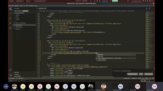The width and height of the screenshot is (163, 91).
Task: Open the Source Control view
Action: coord(10,18)
